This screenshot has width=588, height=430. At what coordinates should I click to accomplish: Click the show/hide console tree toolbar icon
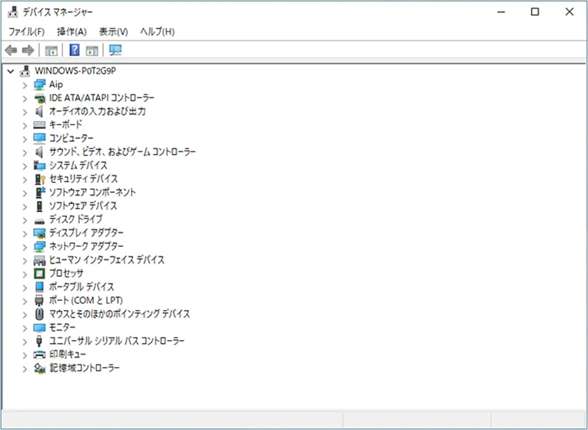click(x=51, y=50)
